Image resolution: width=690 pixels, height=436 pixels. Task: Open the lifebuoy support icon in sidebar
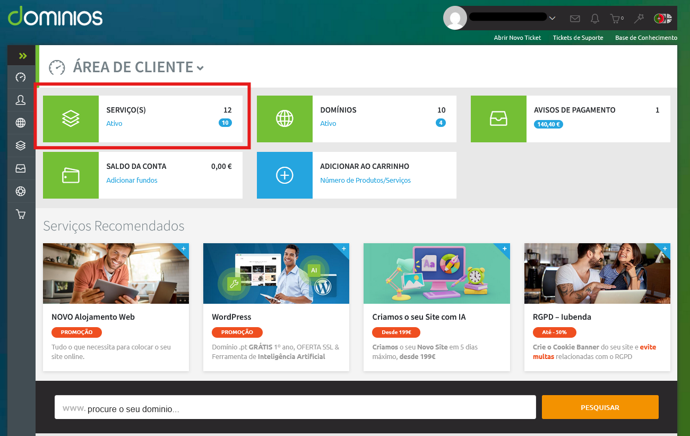[x=21, y=191]
